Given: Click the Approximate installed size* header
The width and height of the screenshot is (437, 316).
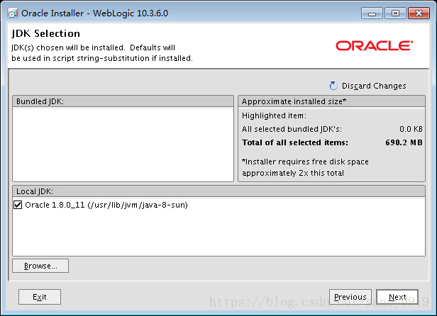Looking at the screenshot, I should [x=332, y=101].
